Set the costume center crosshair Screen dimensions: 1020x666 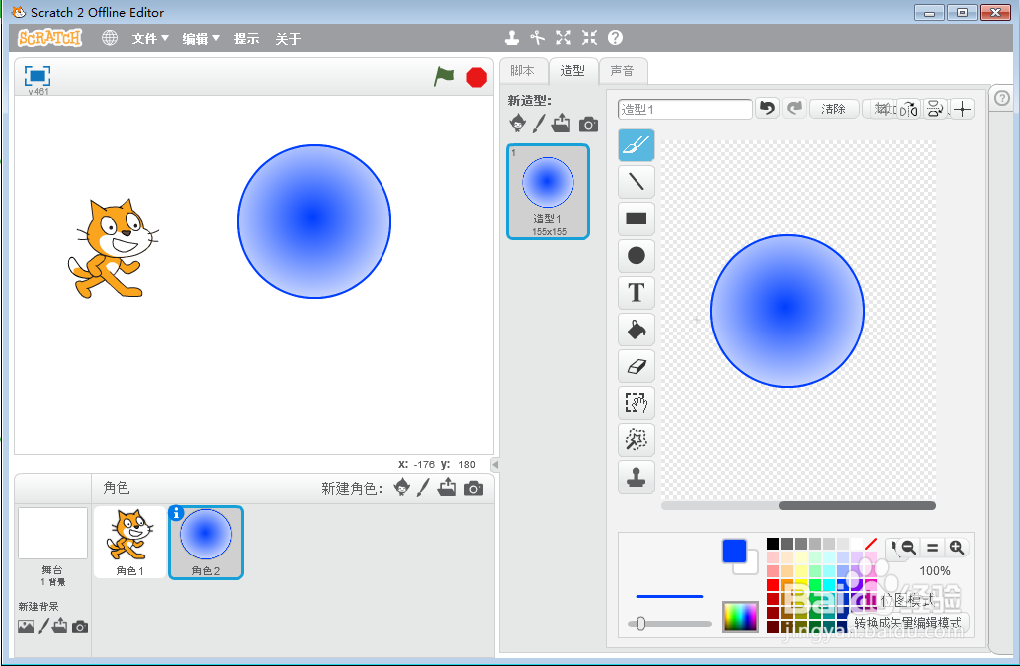[963, 110]
